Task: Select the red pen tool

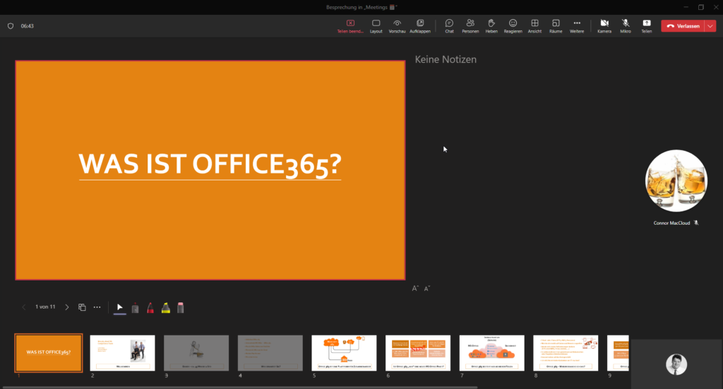Action: [150, 308]
